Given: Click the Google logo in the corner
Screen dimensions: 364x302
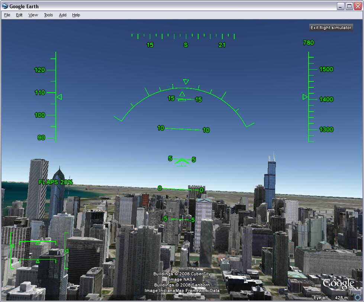Looking at the screenshot, I should tap(338, 283).
